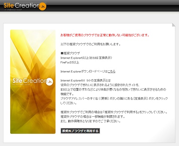Click the ■推奨ブラウザ heading
This screenshot has height=146, width=179.
coord(70,53)
